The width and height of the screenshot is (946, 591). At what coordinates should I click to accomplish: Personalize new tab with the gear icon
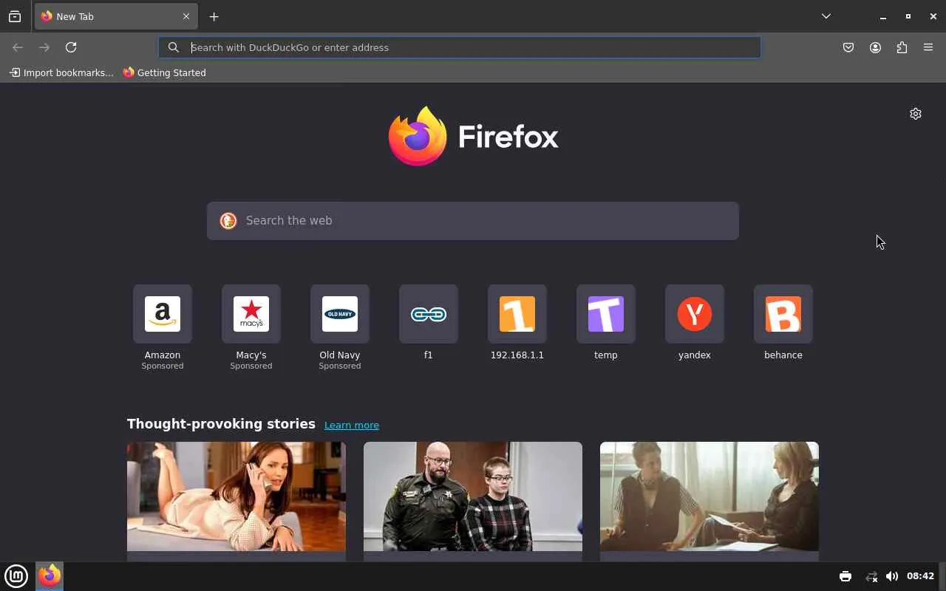click(x=916, y=114)
